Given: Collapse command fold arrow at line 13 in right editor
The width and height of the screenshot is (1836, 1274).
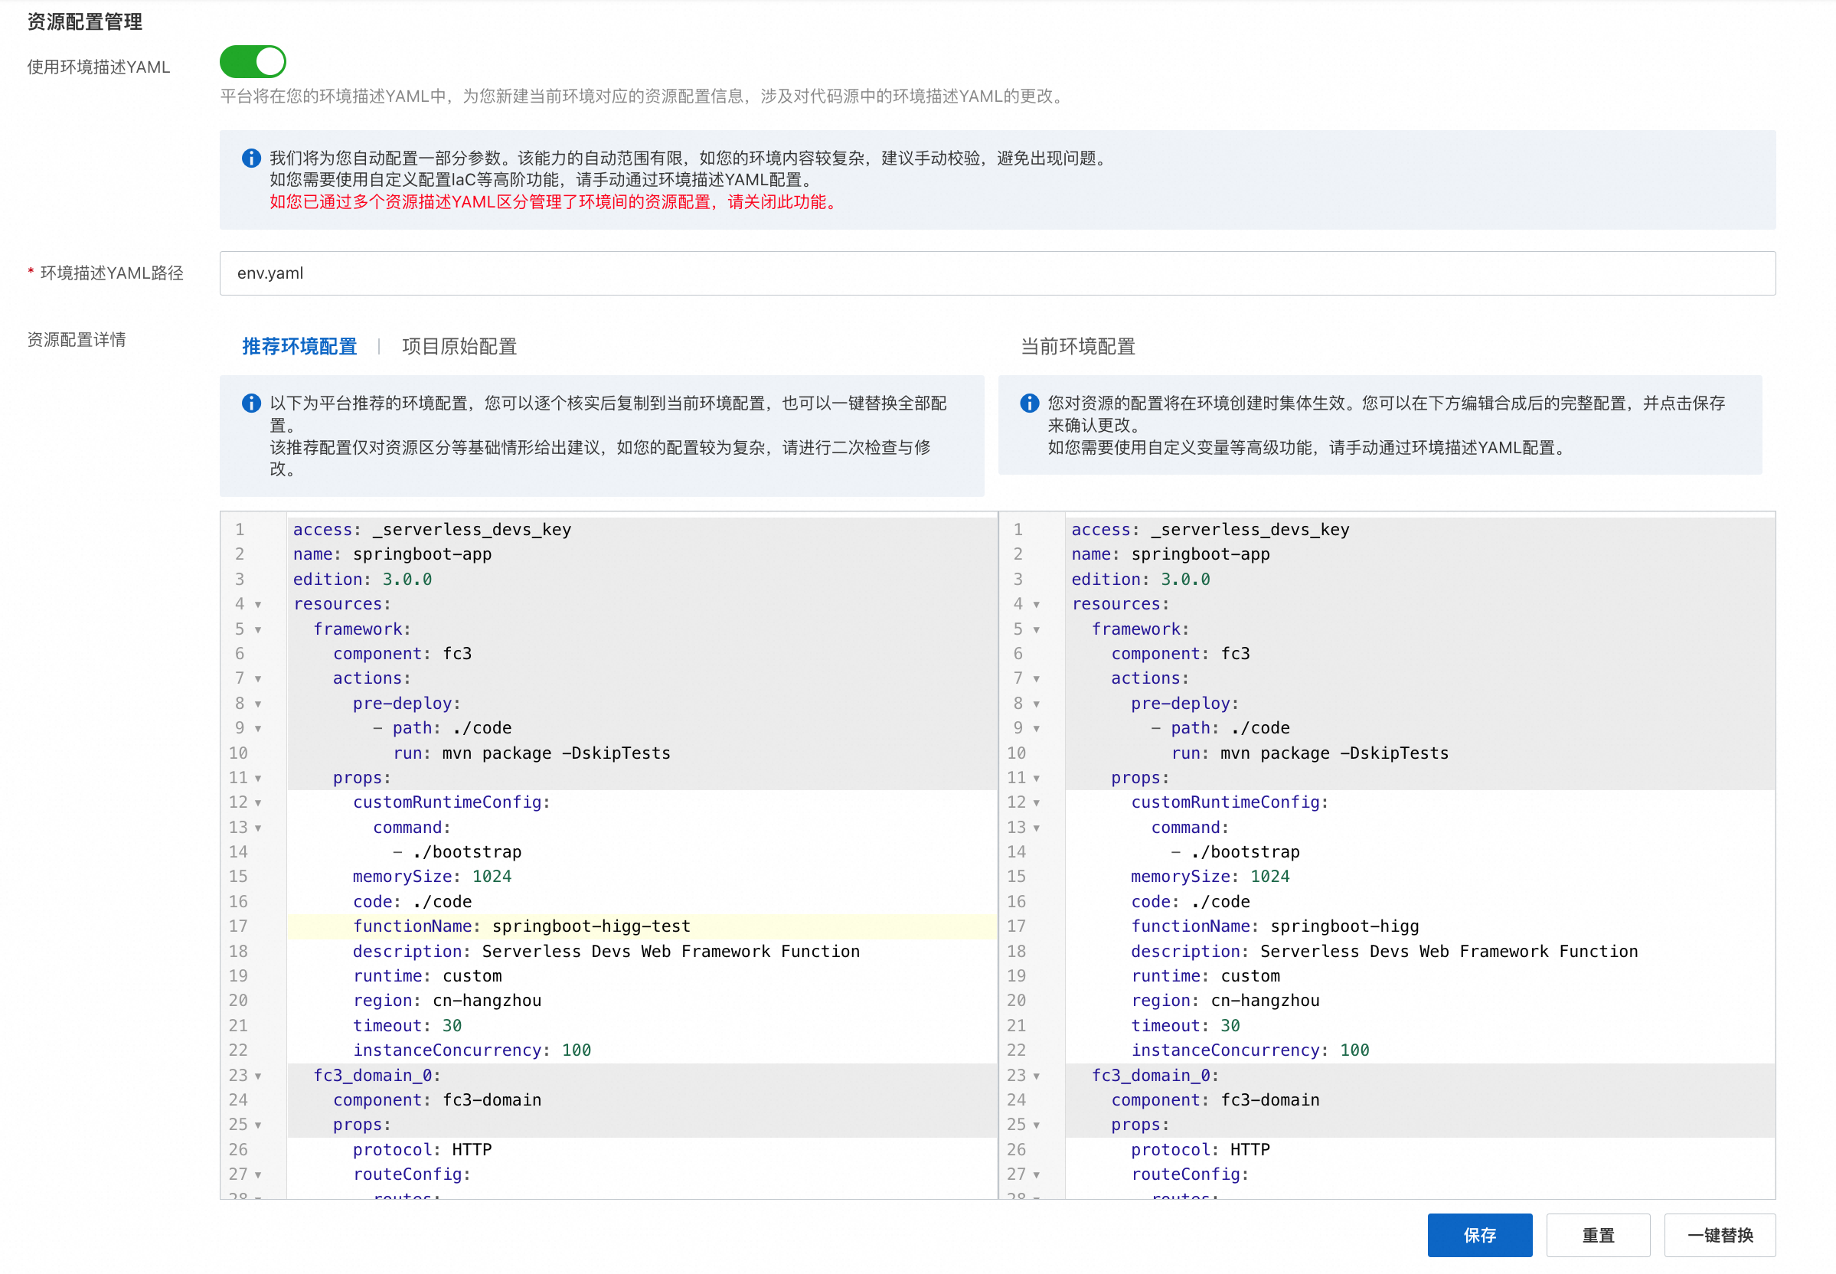Looking at the screenshot, I should point(1036,828).
